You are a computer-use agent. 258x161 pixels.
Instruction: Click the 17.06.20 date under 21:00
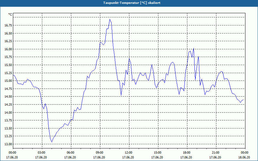215,157
